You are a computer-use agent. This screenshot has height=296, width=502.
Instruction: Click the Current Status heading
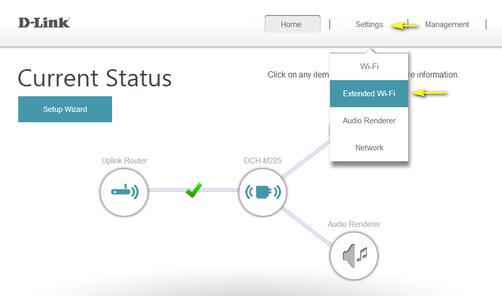(95, 78)
